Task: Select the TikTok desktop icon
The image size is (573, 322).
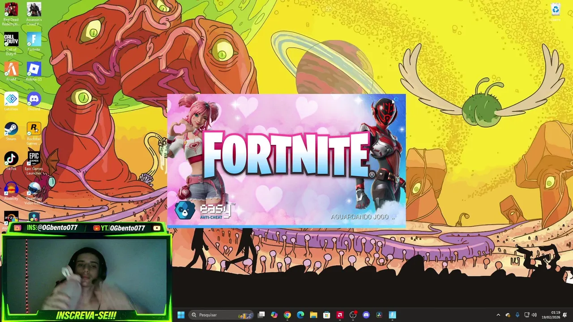Action: click(x=11, y=161)
